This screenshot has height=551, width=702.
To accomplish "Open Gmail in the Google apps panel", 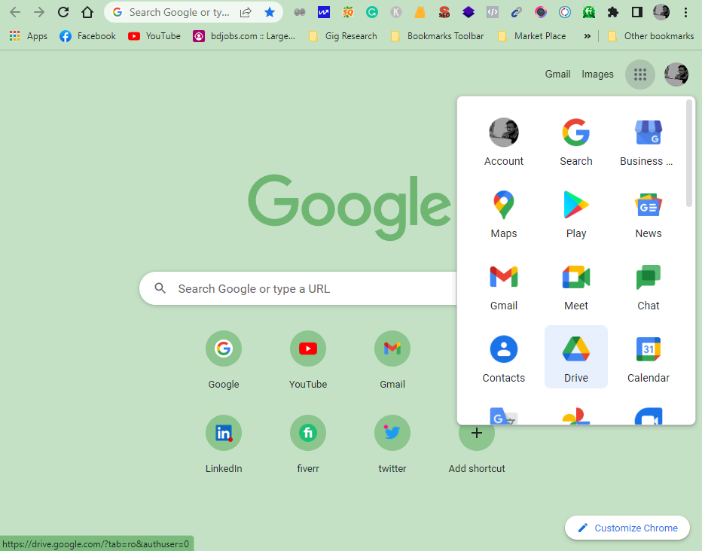I will point(504,287).
